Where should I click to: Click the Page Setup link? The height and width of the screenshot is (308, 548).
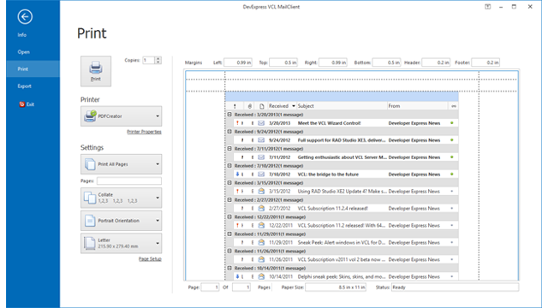150,258
